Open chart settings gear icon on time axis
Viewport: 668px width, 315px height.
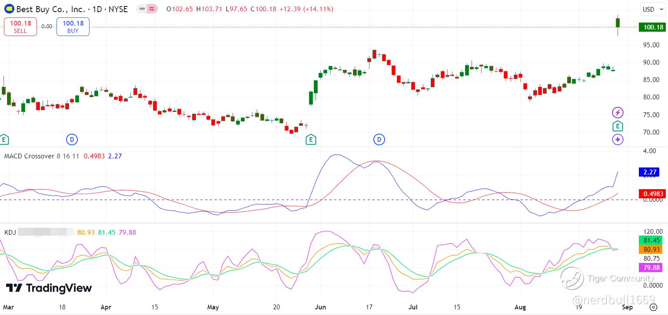[x=653, y=307]
